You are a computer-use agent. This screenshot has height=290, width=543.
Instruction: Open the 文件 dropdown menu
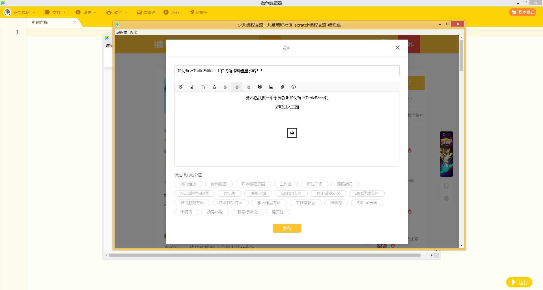[x=55, y=12]
